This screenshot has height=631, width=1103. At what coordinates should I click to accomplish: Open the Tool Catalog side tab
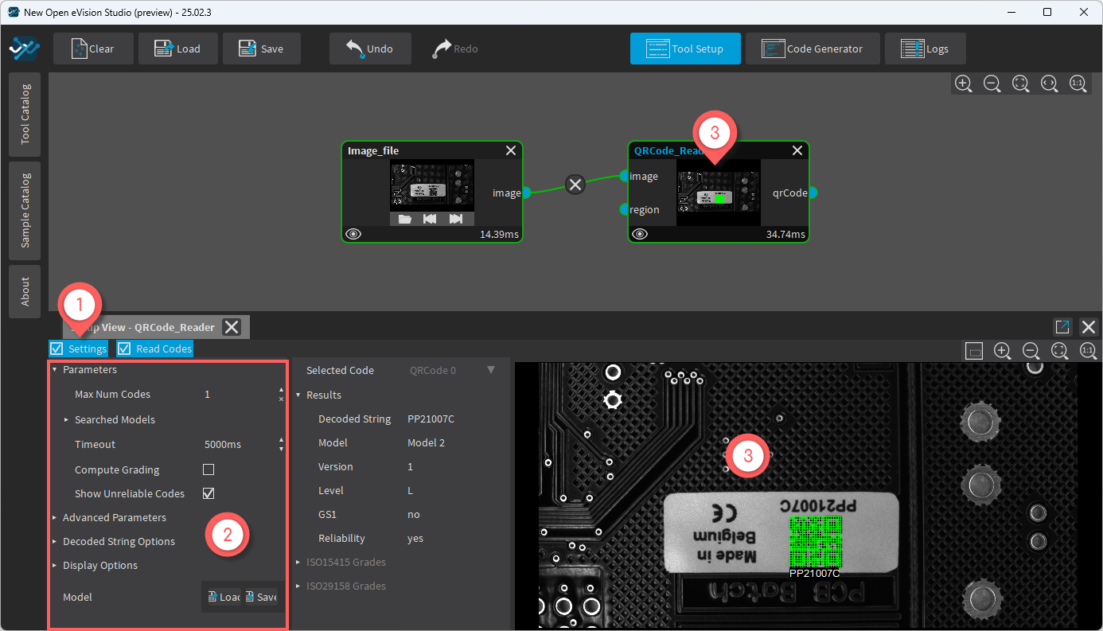pyautogui.click(x=25, y=115)
